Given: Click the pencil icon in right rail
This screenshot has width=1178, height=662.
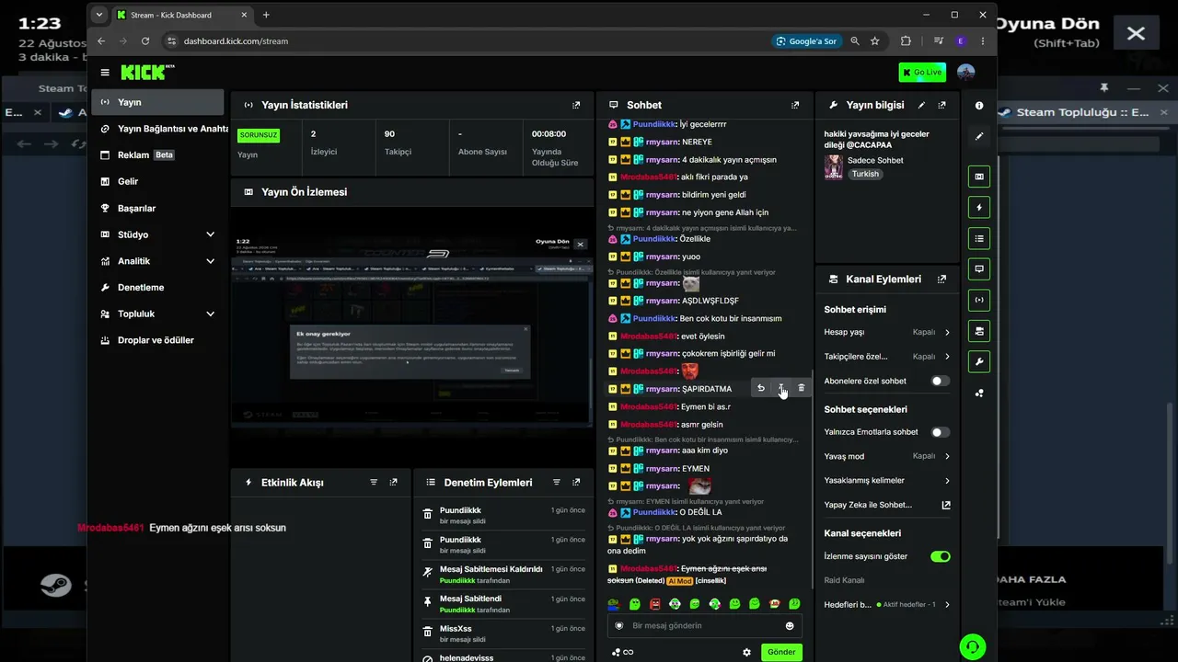Looking at the screenshot, I should [979, 136].
